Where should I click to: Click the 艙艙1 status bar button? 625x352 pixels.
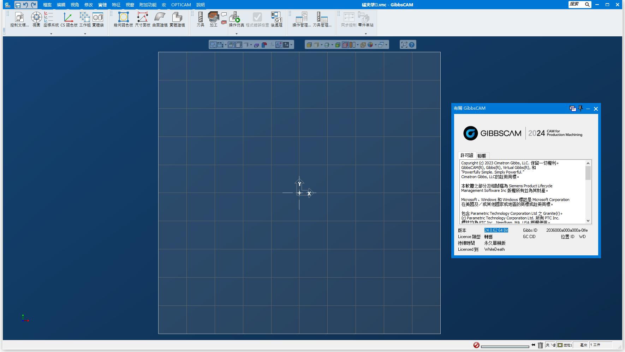(565, 345)
